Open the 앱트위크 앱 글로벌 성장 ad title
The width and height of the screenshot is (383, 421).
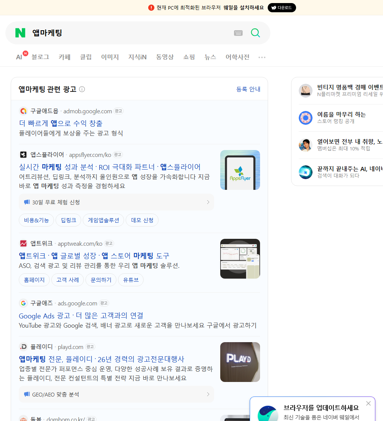(x=94, y=256)
